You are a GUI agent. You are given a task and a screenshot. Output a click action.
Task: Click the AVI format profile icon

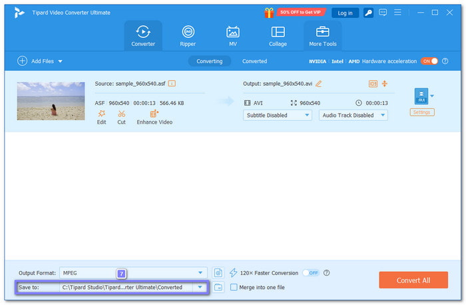click(421, 96)
